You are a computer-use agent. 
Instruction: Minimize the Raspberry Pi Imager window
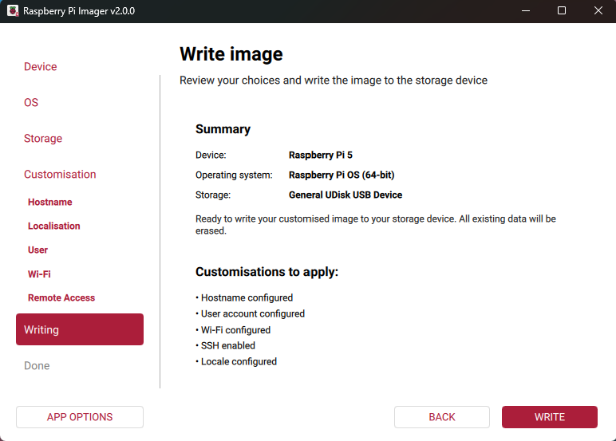(x=525, y=11)
